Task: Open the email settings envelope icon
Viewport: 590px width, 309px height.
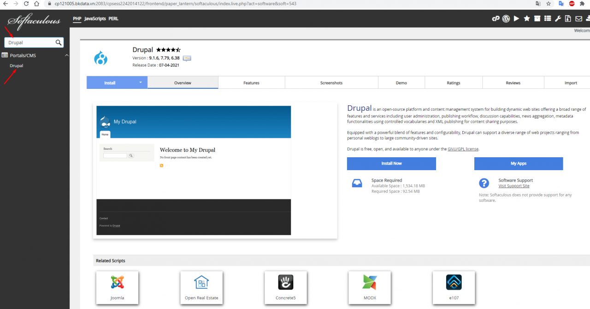Action: tap(578, 19)
